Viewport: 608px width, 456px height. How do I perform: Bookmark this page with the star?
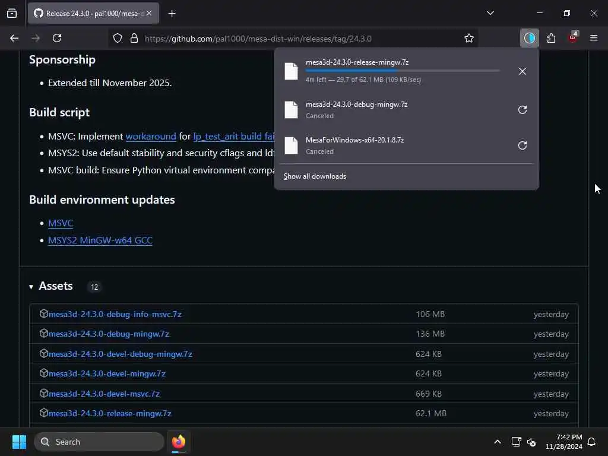click(469, 39)
